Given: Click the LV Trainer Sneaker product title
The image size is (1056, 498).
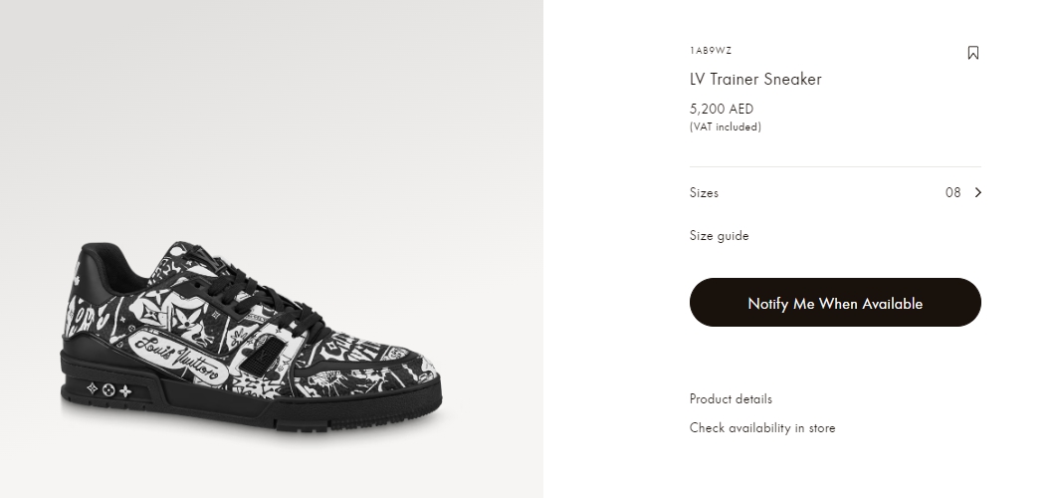Looking at the screenshot, I should coord(755,80).
